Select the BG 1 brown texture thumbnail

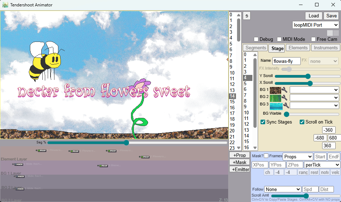[x=276, y=90]
